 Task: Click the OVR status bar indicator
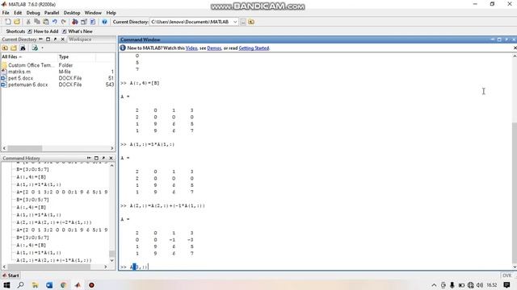coord(507,275)
